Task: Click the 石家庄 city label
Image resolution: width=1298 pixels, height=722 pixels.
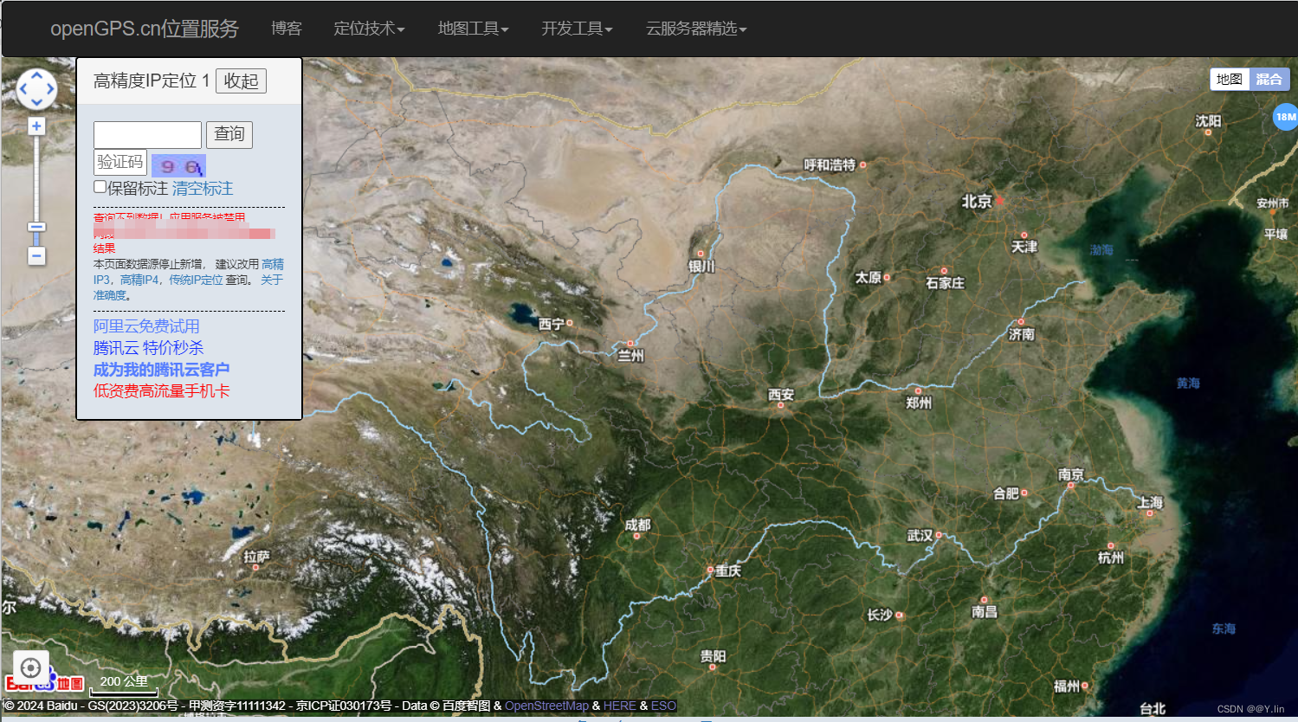Action: point(945,283)
